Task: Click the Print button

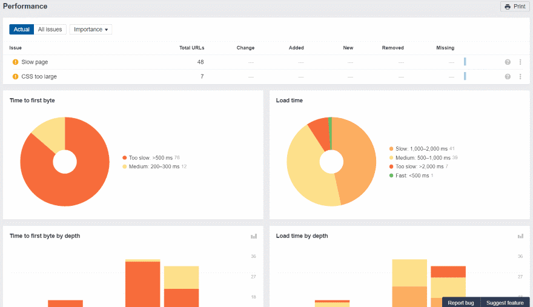Action: pos(514,7)
